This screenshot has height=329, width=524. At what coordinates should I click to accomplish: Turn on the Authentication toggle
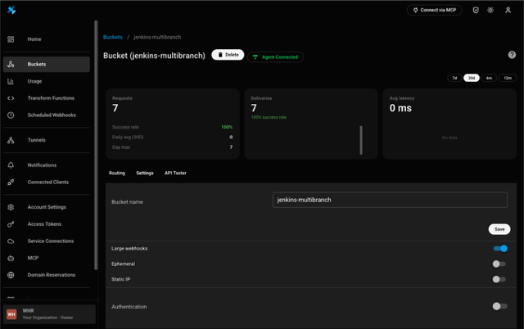pos(500,306)
